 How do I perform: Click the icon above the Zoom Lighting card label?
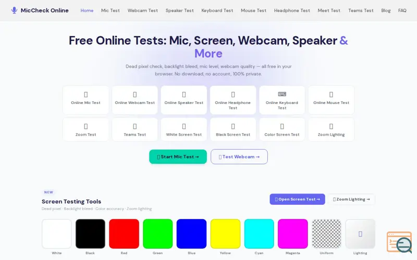pos(331,126)
